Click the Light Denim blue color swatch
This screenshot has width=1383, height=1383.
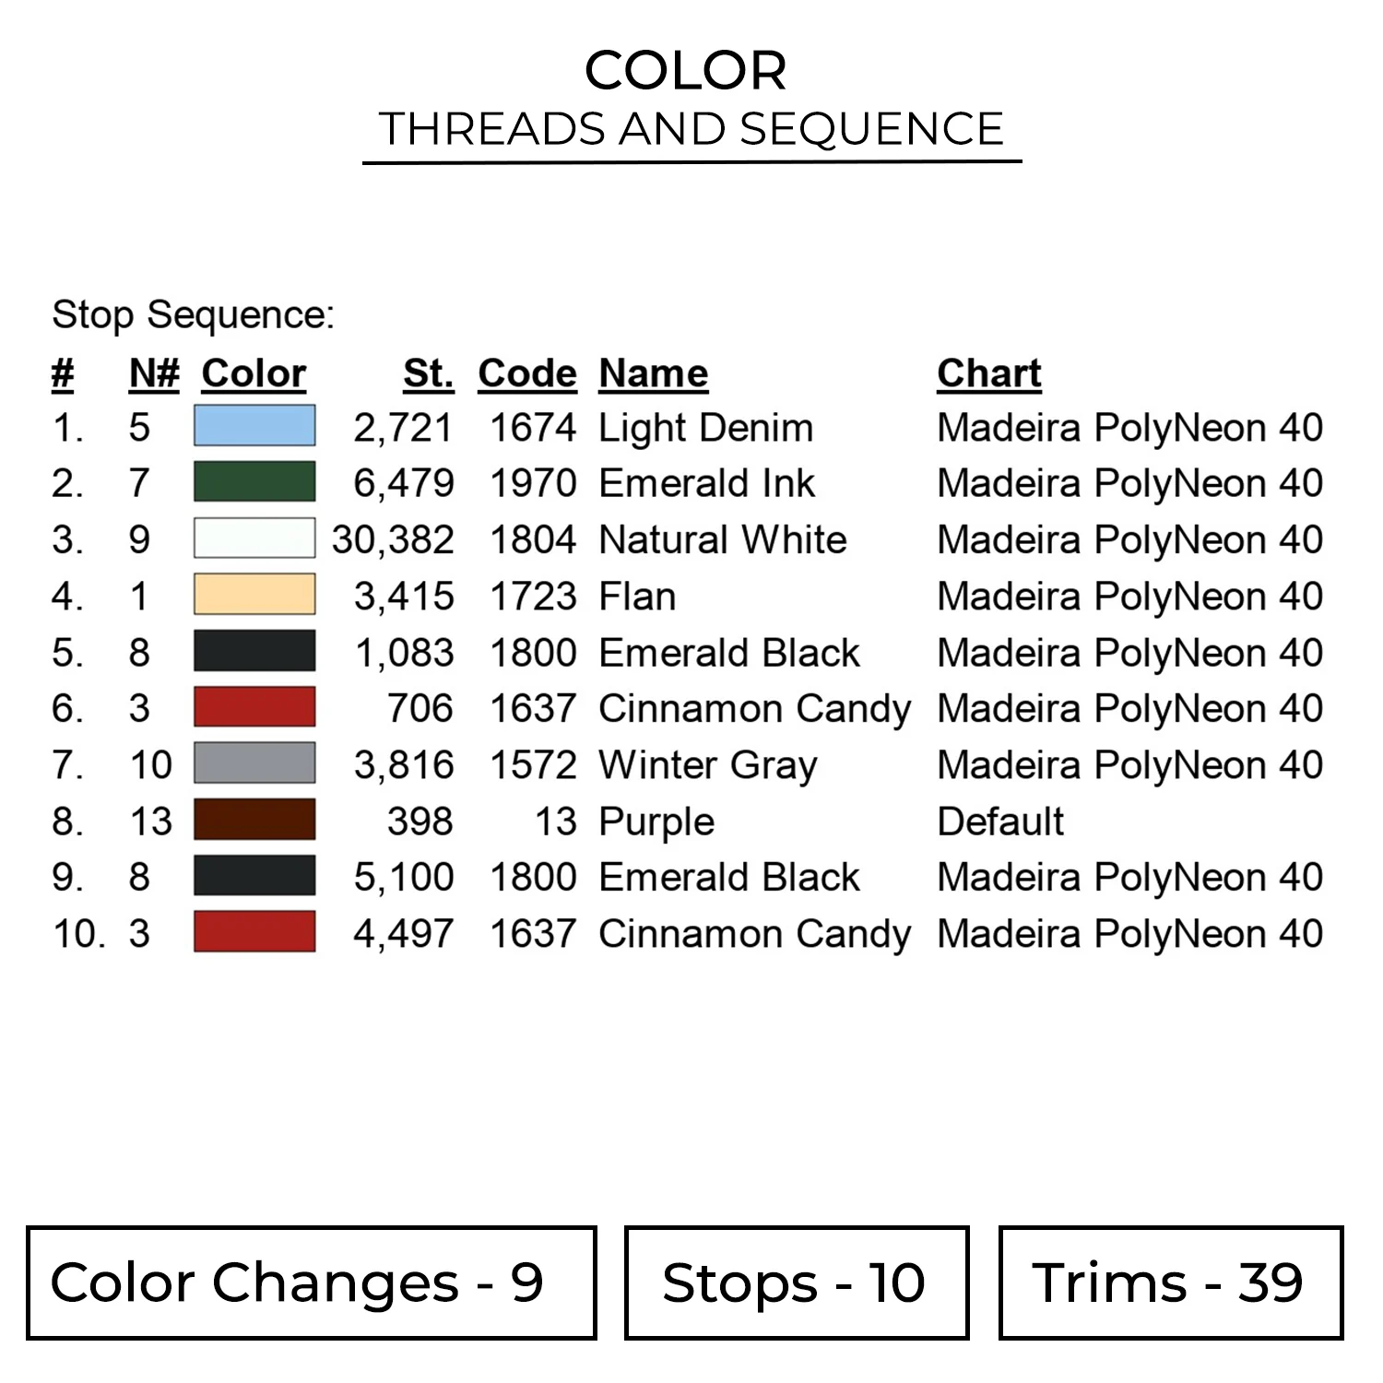click(254, 426)
